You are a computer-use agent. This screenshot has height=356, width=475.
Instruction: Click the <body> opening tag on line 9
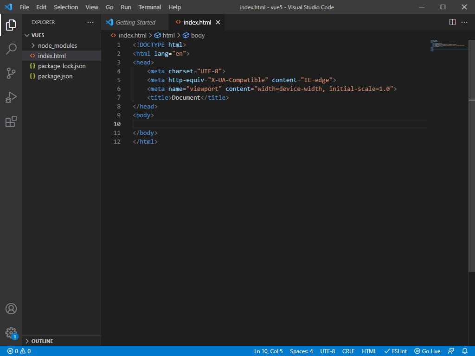[x=143, y=115]
